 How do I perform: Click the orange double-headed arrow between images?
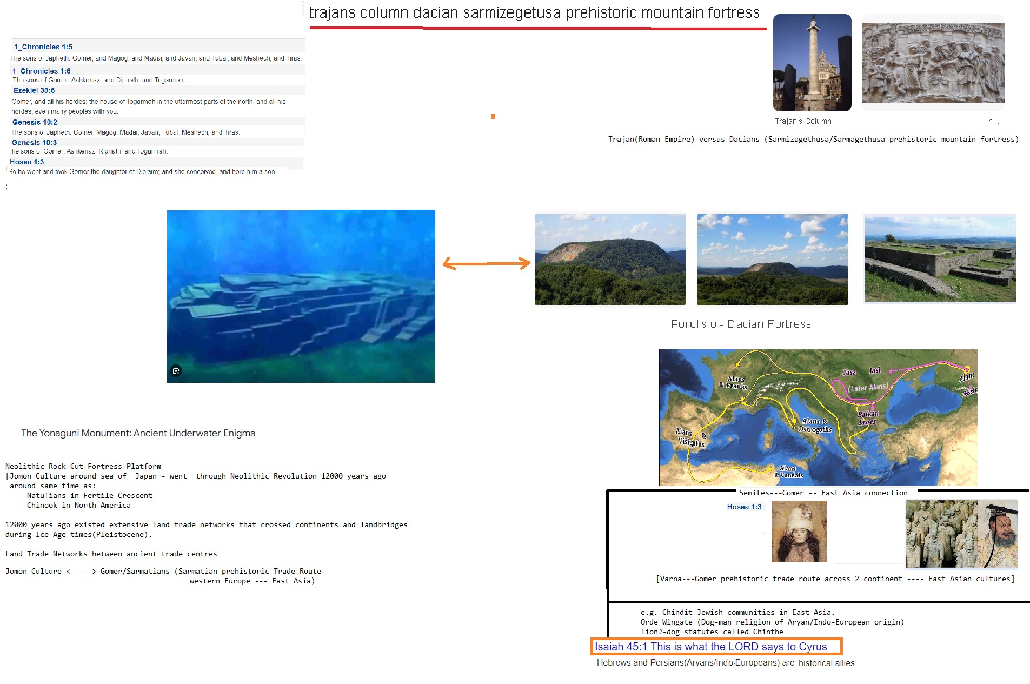click(x=486, y=264)
